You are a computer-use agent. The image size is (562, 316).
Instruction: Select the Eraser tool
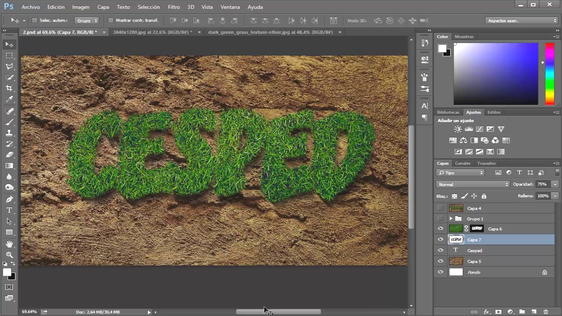[x=9, y=155]
